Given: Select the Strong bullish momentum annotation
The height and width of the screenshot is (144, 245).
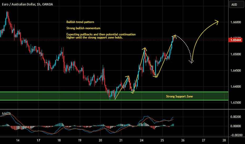Looking at the screenshot, I should pyautogui.click(x=83, y=28).
